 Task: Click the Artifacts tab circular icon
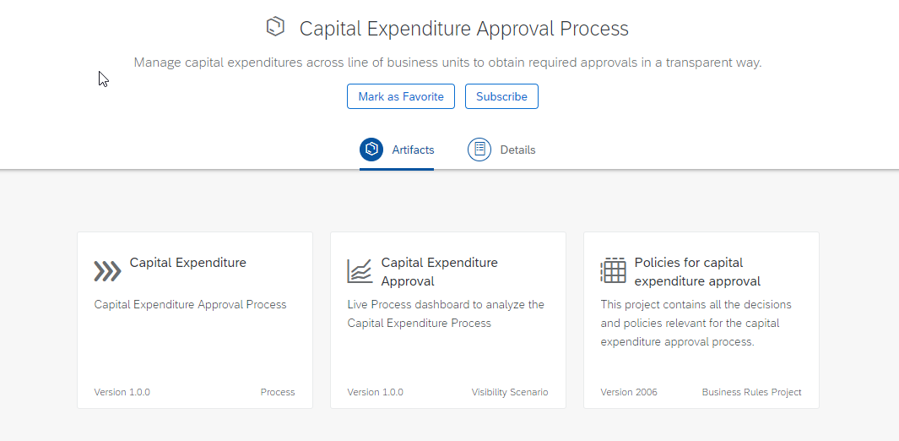click(371, 150)
